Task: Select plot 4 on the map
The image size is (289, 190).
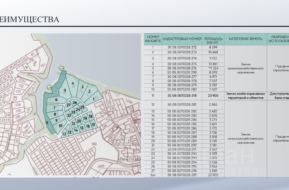Action: pyautogui.click(x=73, y=83)
